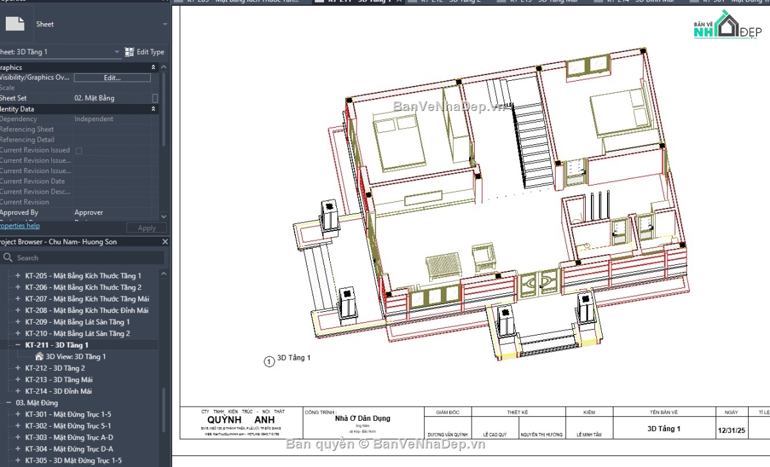This screenshot has height=467, width=770.
Task: Select KT-208 - Mặt Bằng Kích Thước Đỉnh Mái
Action: pos(87,310)
